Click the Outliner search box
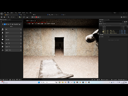This screenshot has width=128, height=96. pyautogui.click(x=113, y=22)
